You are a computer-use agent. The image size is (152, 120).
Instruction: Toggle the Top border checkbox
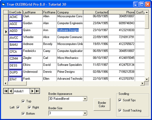(23, 101)
